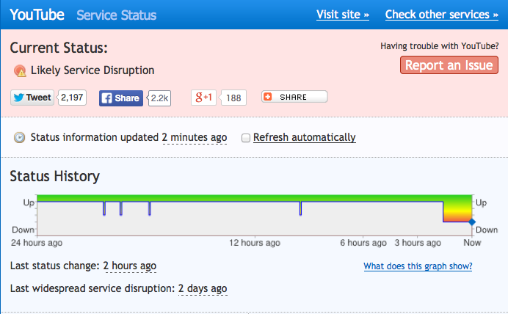Click the tweet count 2,197 bubble
The width and height of the screenshot is (508, 314).
(72, 98)
